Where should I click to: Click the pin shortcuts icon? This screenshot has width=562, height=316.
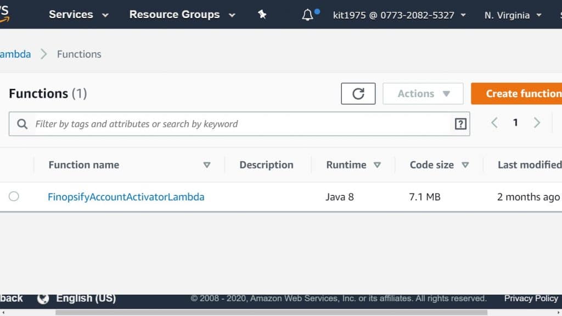click(262, 15)
